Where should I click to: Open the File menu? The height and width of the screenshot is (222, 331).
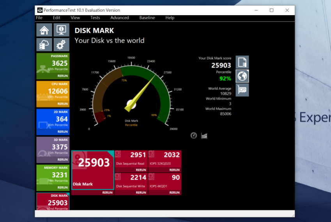point(39,17)
